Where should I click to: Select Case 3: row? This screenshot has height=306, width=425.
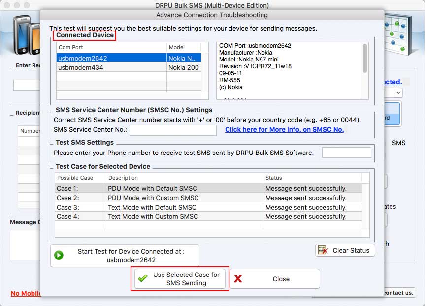point(208,207)
